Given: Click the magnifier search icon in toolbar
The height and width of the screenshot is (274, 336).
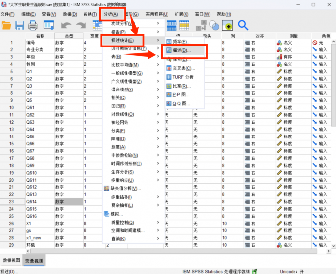Looking at the screenshot, I should tap(243, 25).
